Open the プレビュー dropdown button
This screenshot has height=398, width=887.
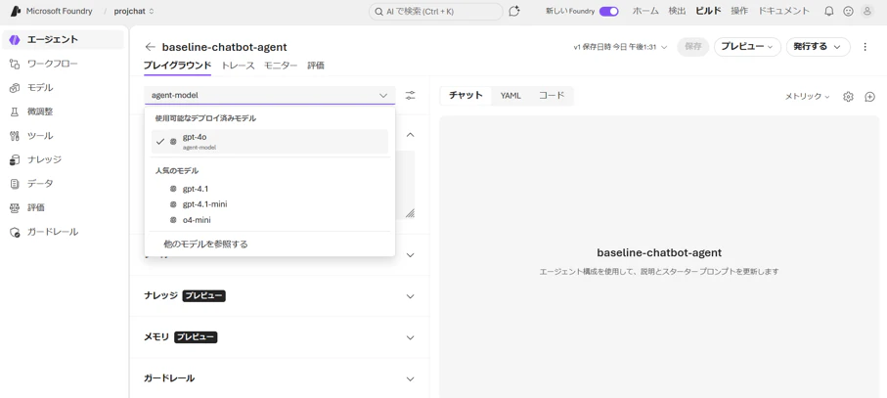click(x=747, y=47)
